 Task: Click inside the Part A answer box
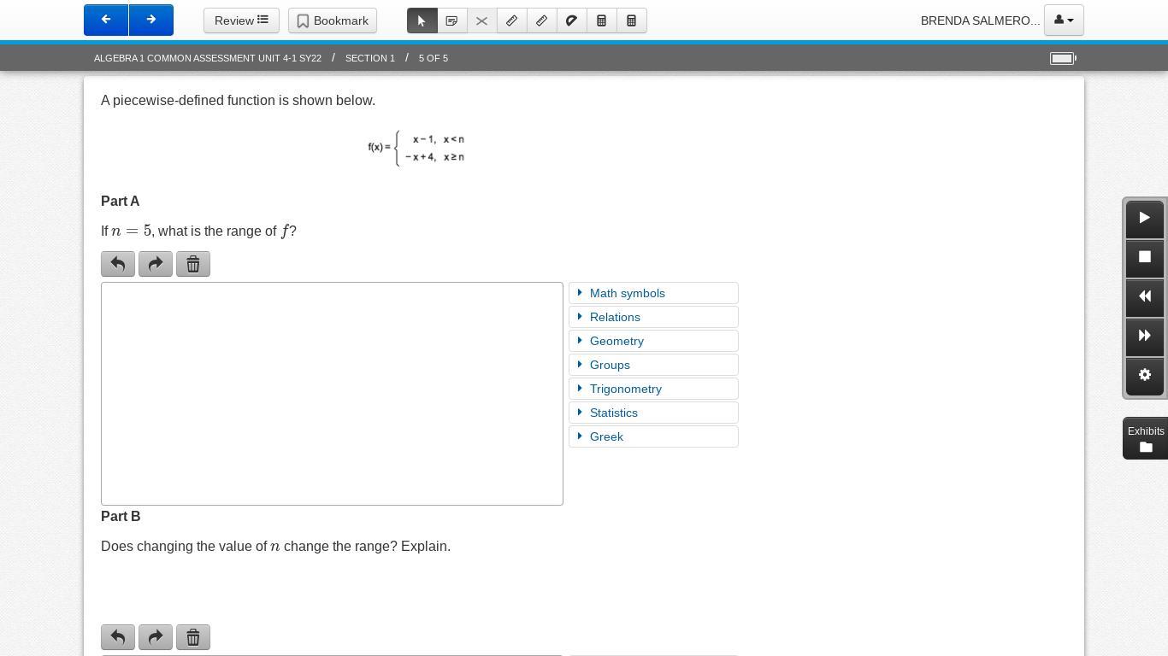(332, 394)
